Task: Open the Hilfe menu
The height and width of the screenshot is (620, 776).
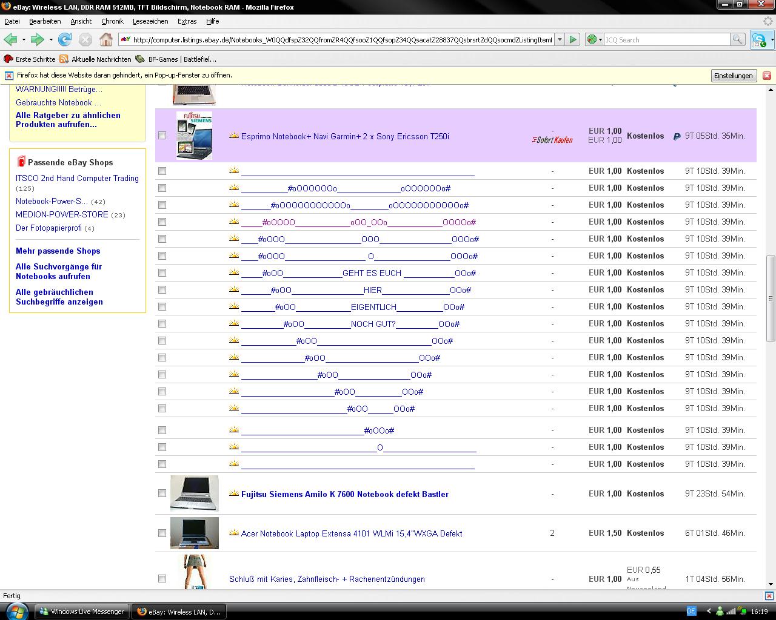Action: (212, 21)
